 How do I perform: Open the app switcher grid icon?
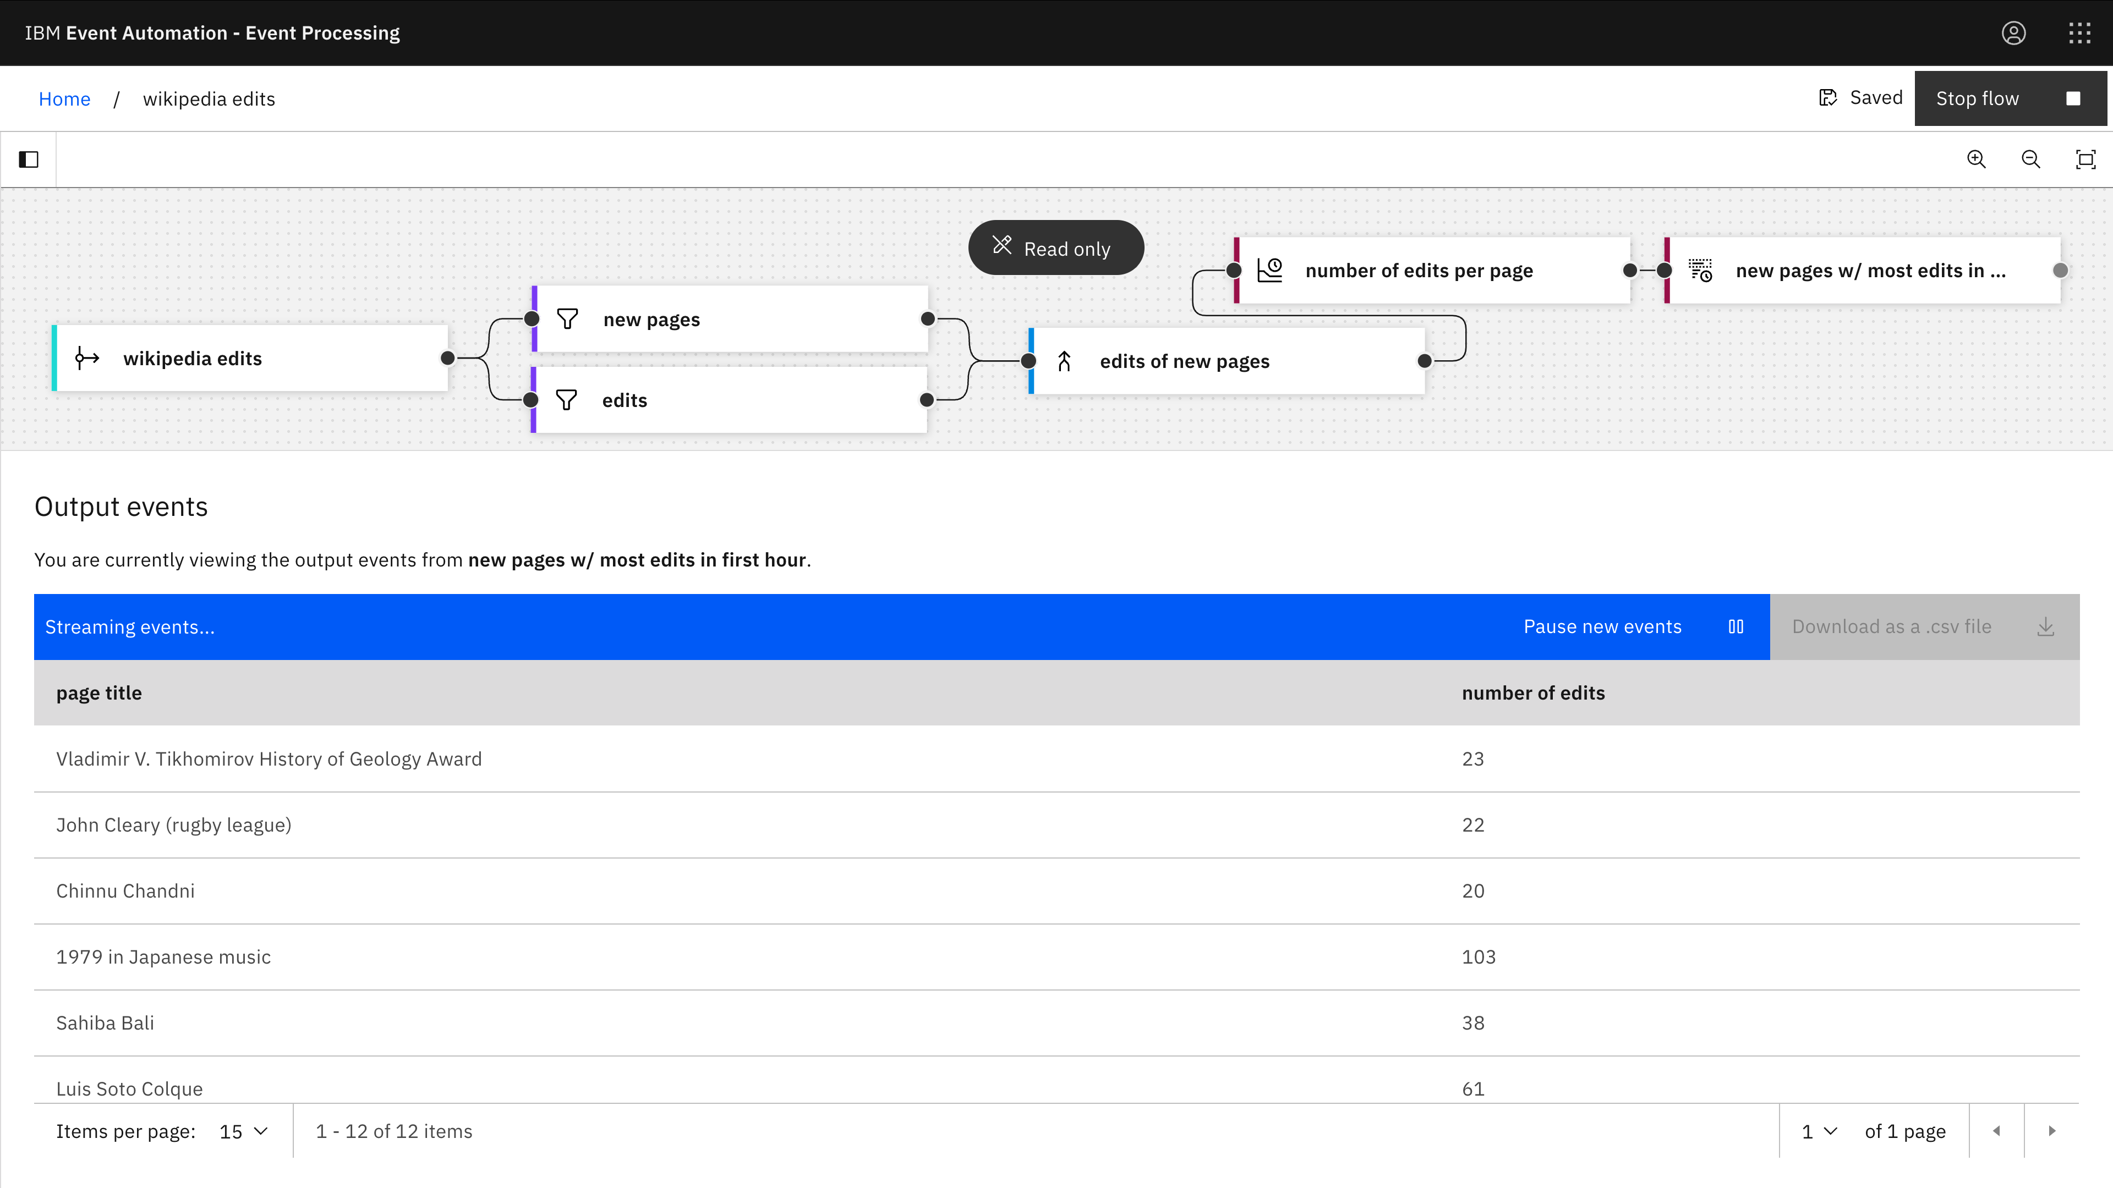coord(2079,33)
